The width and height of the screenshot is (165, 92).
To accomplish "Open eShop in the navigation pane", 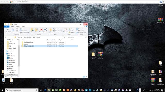I will 11,42.
